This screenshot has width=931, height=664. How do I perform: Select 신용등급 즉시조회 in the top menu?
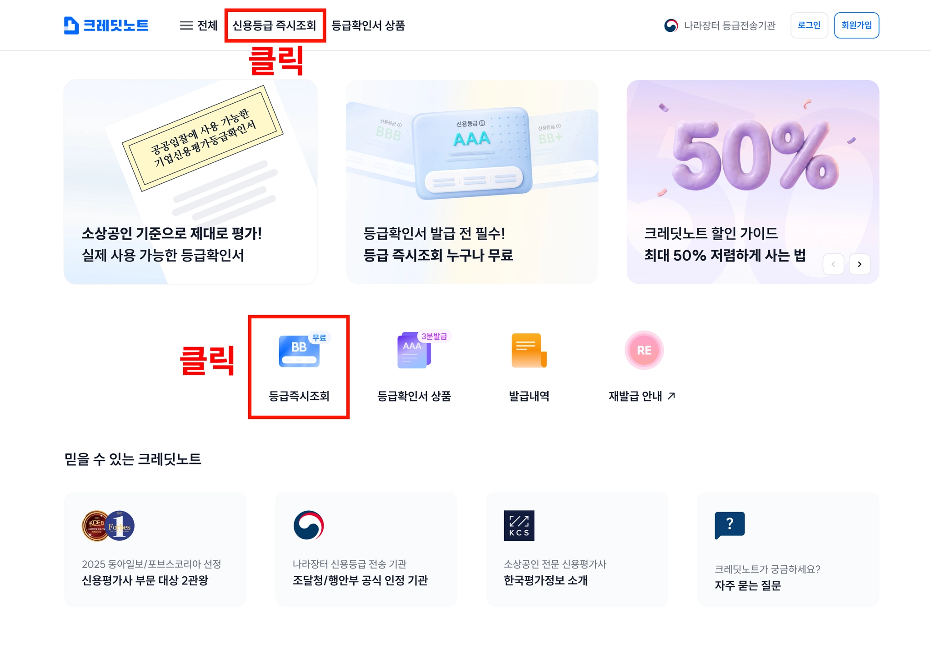pyautogui.click(x=274, y=25)
